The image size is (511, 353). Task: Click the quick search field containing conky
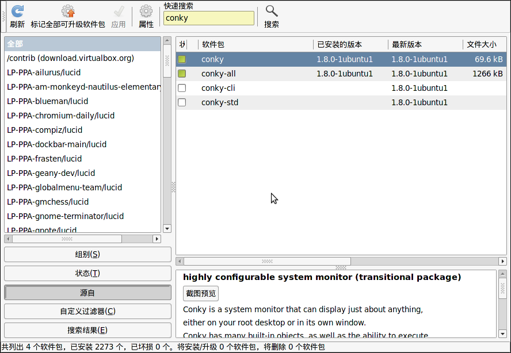(x=208, y=18)
